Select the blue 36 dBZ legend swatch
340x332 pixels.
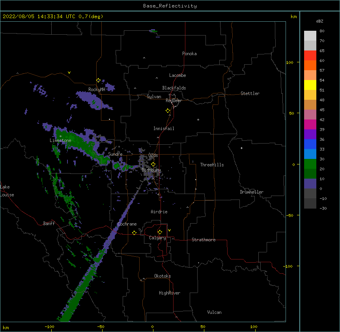tap(310, 144)
